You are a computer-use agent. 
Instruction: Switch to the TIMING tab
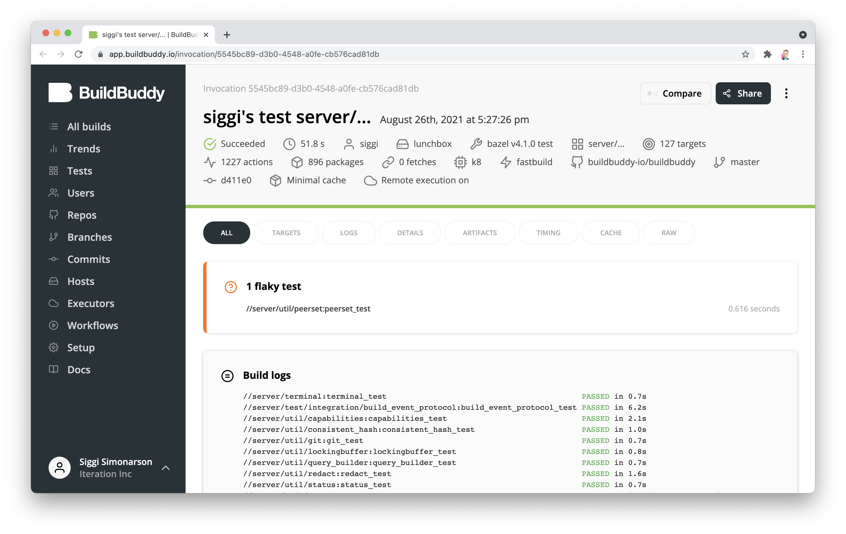coord(548,232)
